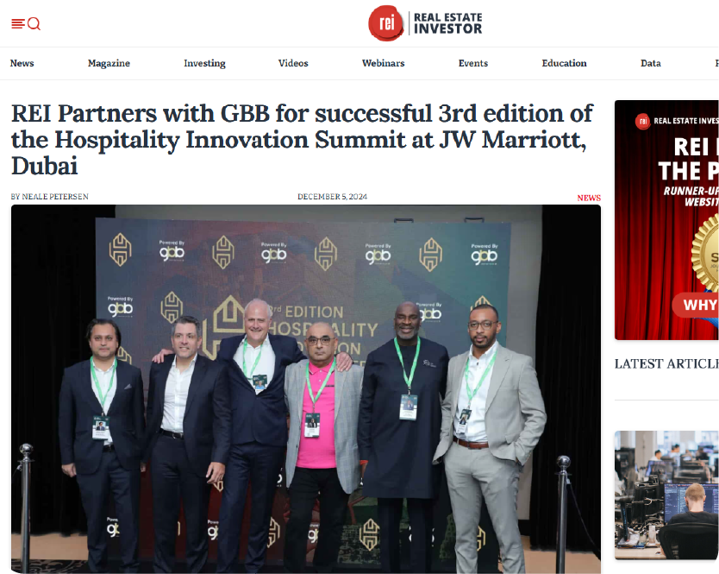This screenshot has height=574, width=719.
Task: Click author name Neale Petersen
Action: pos(55,197)
